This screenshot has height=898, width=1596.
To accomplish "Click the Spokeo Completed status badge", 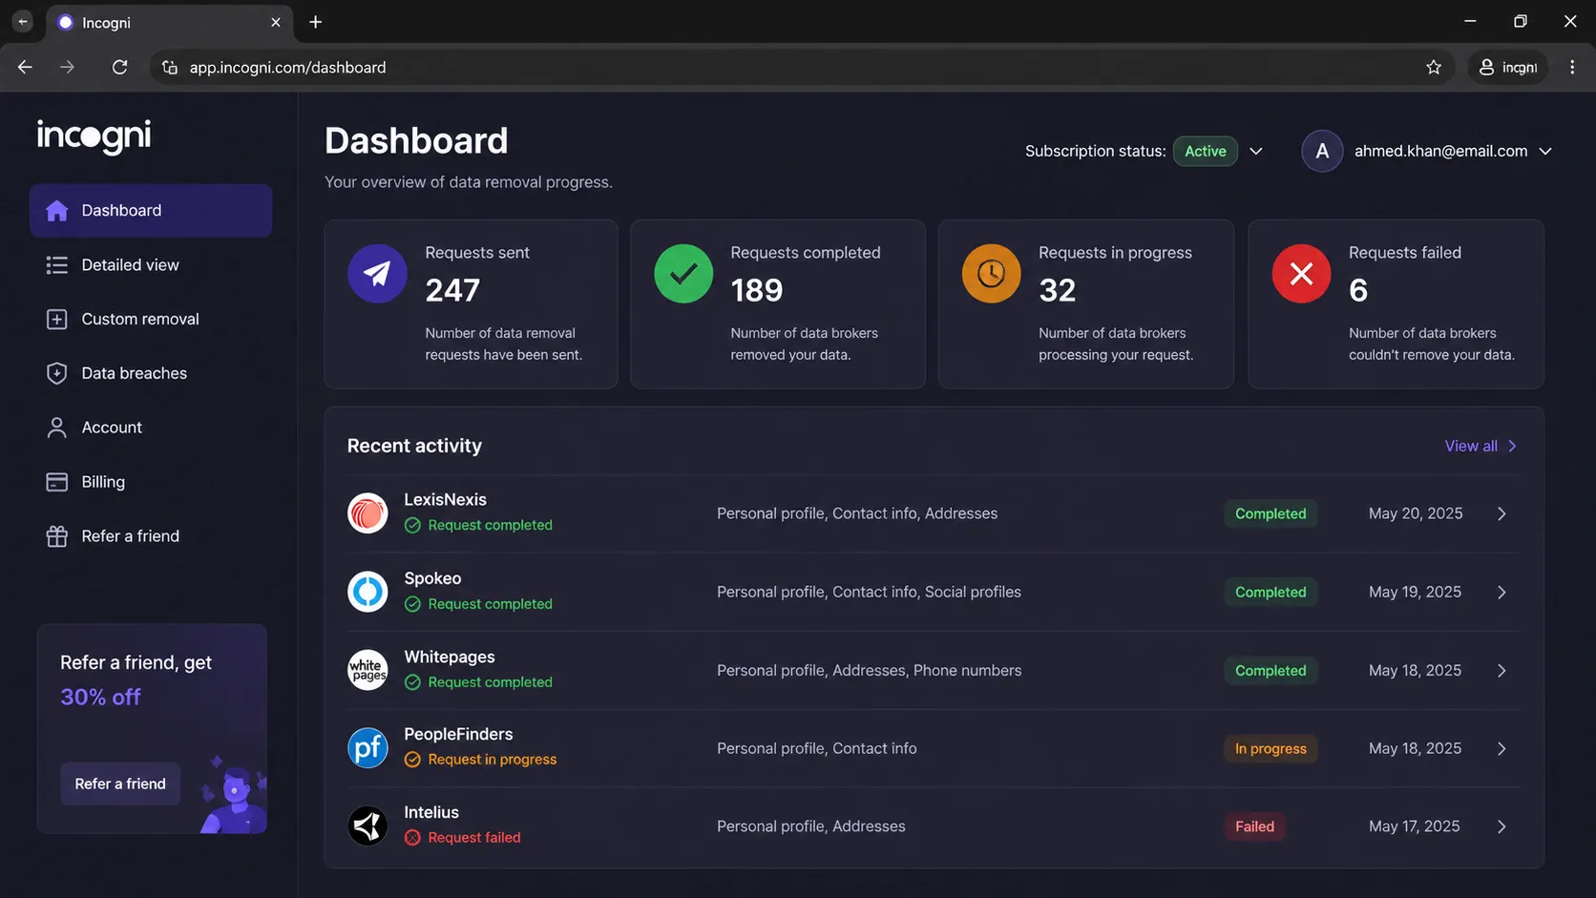I will [1270, 592].
